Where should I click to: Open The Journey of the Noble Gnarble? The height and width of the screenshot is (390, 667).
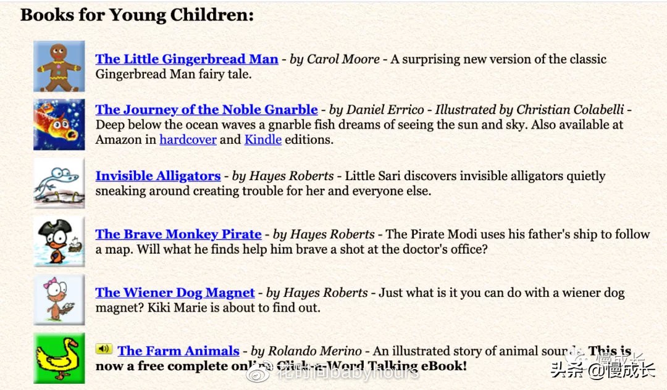(206, 110)
